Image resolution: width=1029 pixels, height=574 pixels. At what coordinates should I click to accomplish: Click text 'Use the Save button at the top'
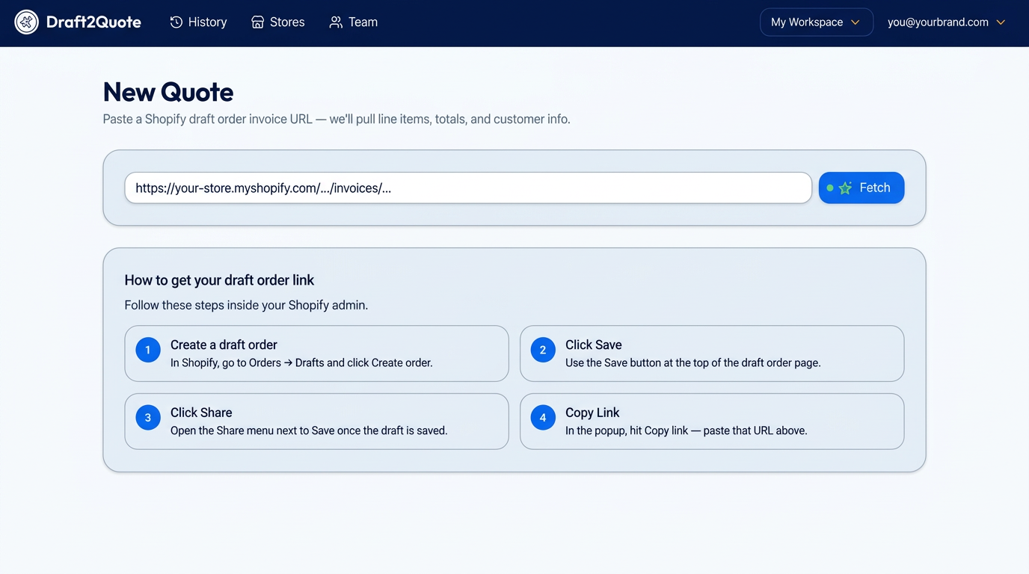[x=642, y=363]
